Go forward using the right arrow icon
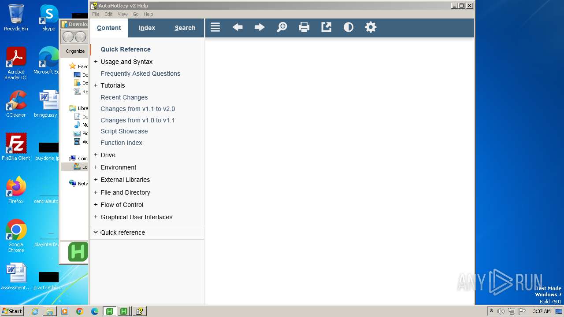This screenshot has height=317, width=564. coord(260,27)
